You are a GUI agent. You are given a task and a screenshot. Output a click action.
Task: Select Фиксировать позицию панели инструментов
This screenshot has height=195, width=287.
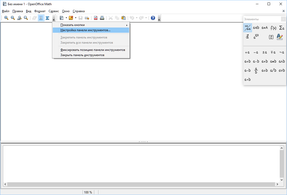tap(91, 50)
